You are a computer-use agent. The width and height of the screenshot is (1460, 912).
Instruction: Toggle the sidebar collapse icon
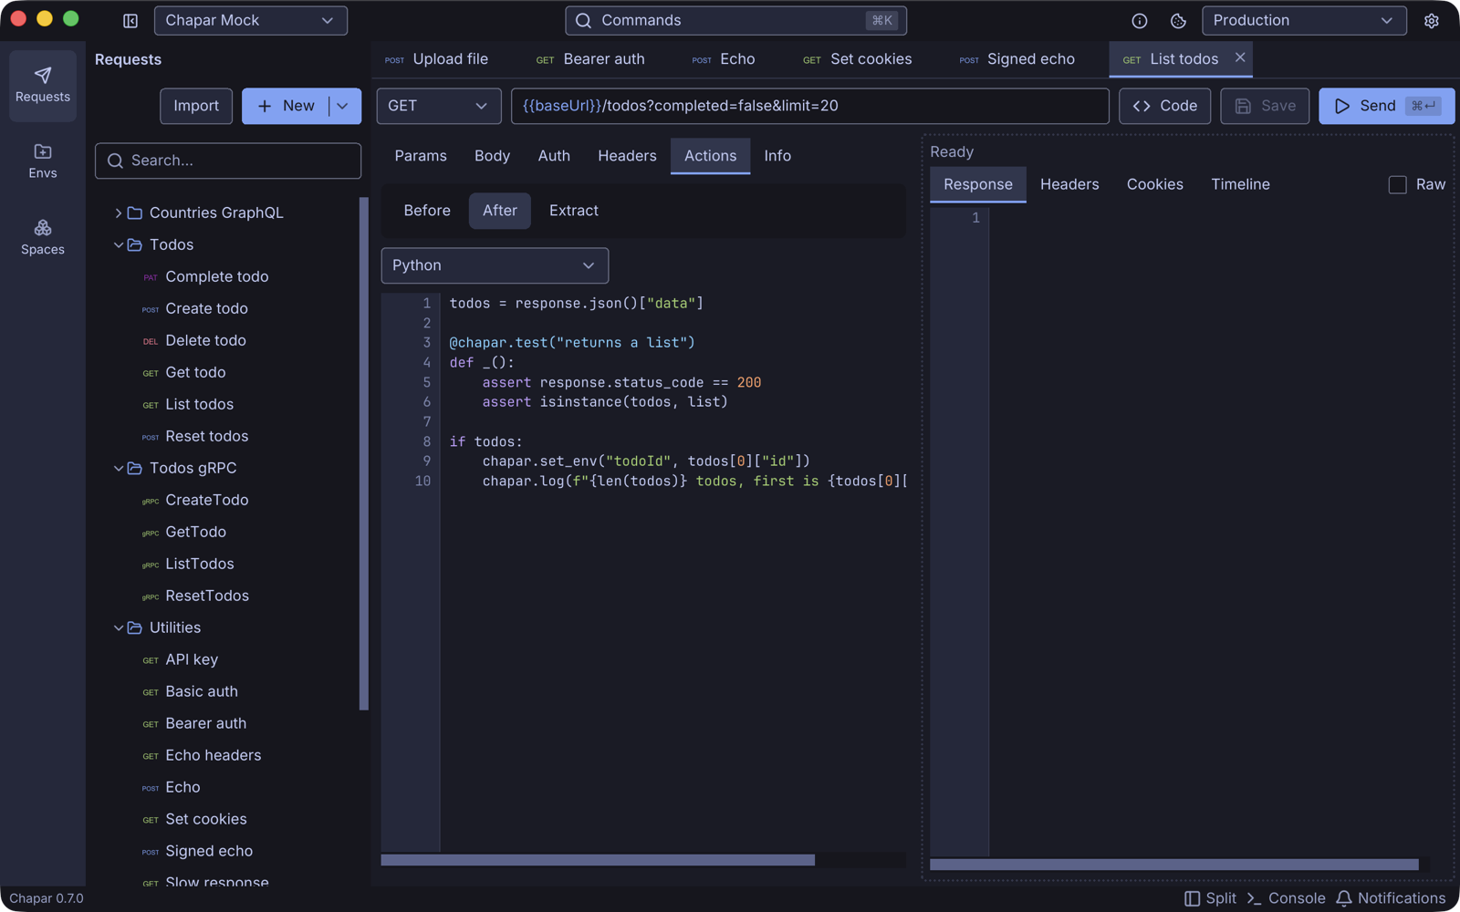(130, 20)
